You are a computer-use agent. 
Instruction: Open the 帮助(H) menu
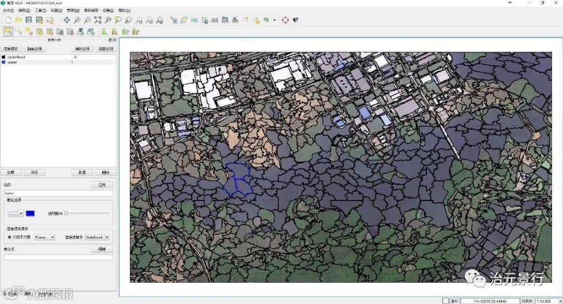(124, 10)
